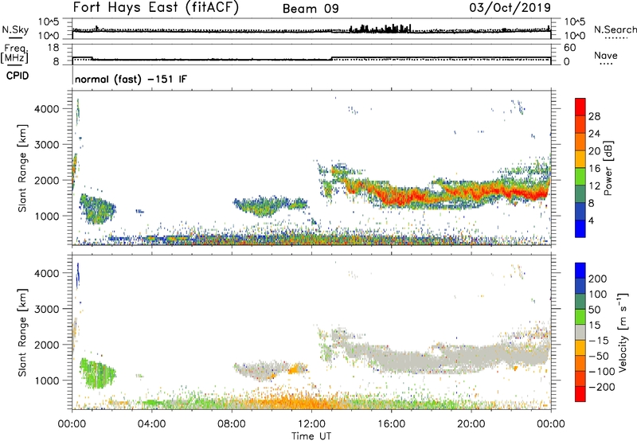Click 'Time UT' axis label
The height and width of the screenshot is (441, 637).
coord(311,436)
